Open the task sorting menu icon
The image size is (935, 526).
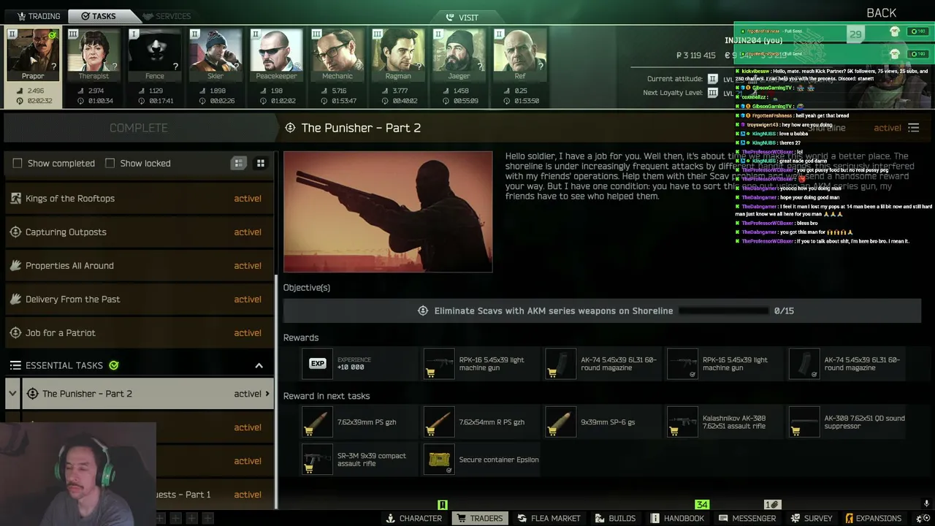click(914, 128)
